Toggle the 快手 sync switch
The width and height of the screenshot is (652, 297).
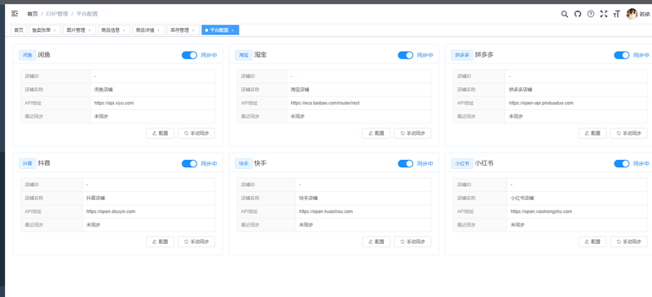pos(405,163)
